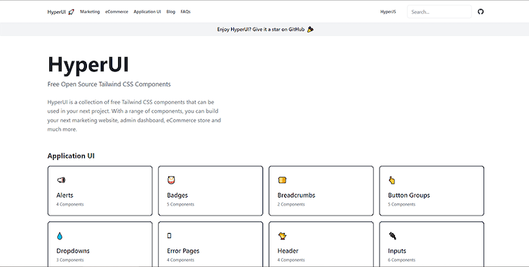Visit the HyperJS link
Viewport: 529px width, 267px height.
pyautogui.click(x=388, y=12)
